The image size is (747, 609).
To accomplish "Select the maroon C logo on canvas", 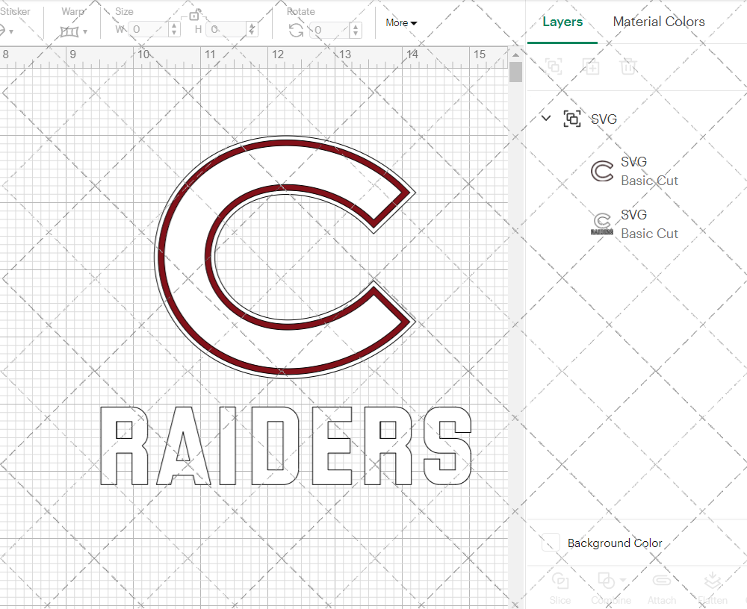I will coord(285,257).
